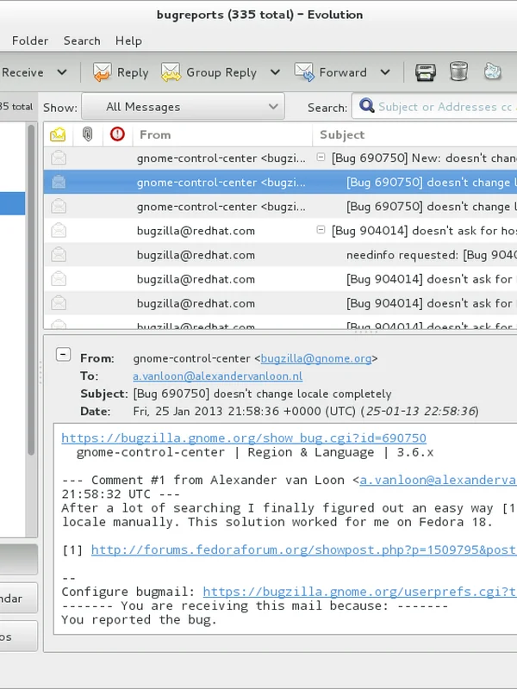517x689 pixels.
Task: Collapse the message headers with minus button
Action: [63, 354]
